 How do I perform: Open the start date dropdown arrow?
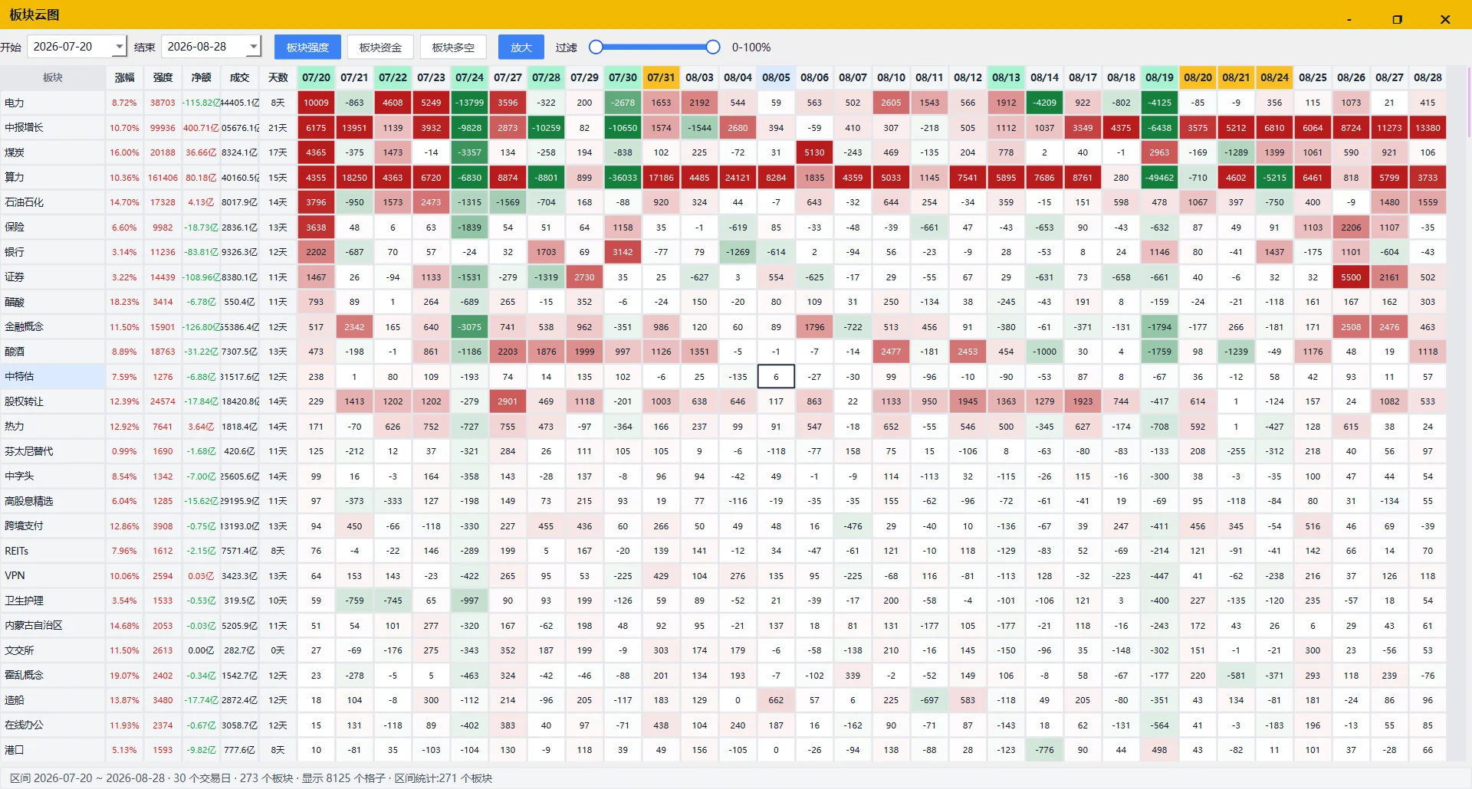tap(119, 47)
